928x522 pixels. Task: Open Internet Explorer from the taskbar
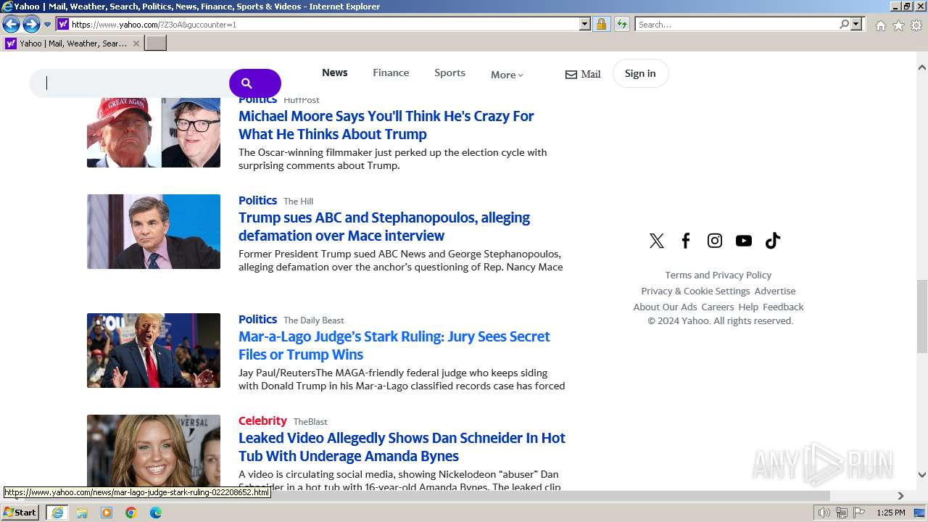(57, 513)
